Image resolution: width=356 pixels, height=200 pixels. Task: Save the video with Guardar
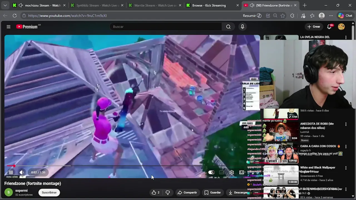(212, 192)
